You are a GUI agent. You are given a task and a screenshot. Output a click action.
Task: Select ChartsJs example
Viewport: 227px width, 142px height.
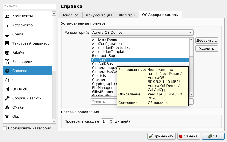tap(99, 76)
